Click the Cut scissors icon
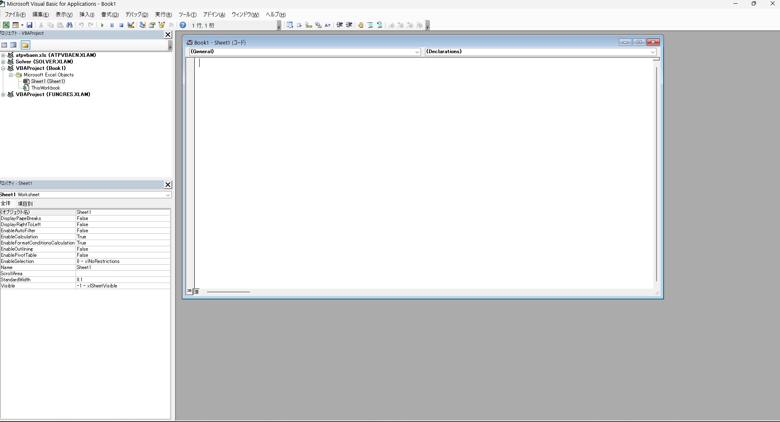 pos(41,25)
